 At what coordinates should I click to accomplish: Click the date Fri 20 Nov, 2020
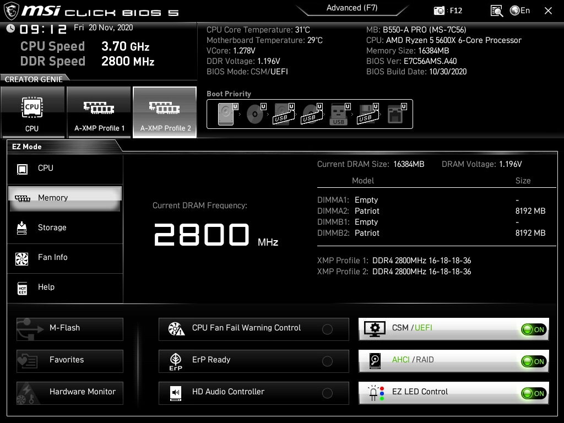pos(103,28)
